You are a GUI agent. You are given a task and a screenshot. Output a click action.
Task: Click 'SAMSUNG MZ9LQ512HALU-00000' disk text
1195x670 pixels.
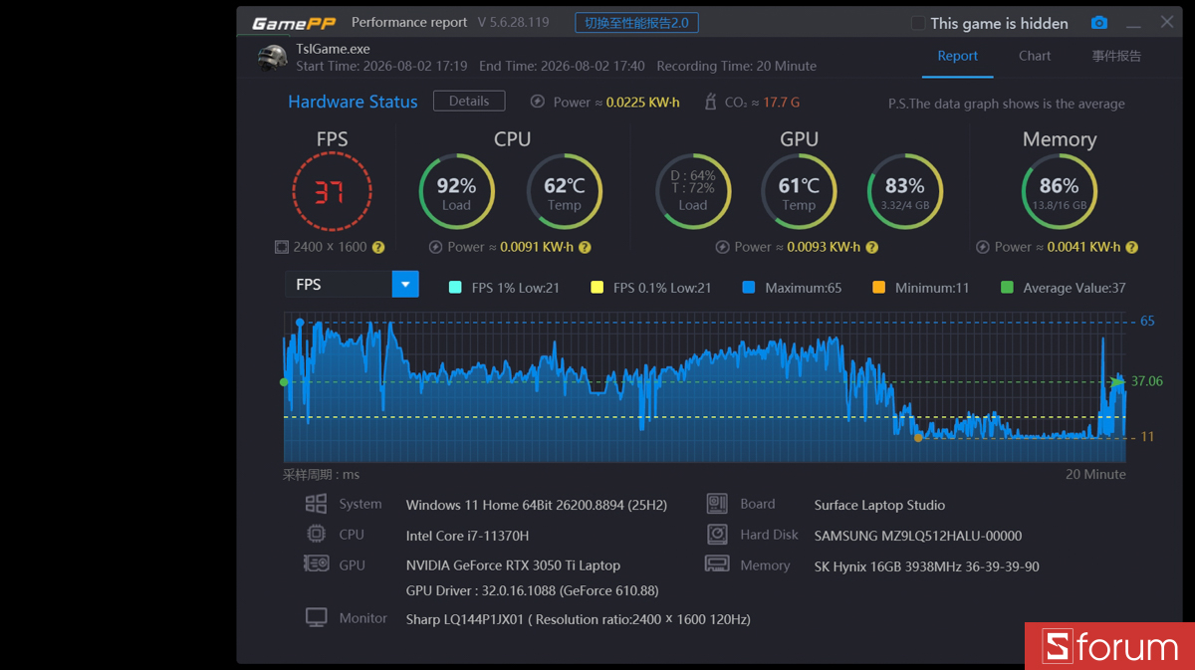pyautogui.click(x=918, y=536)
